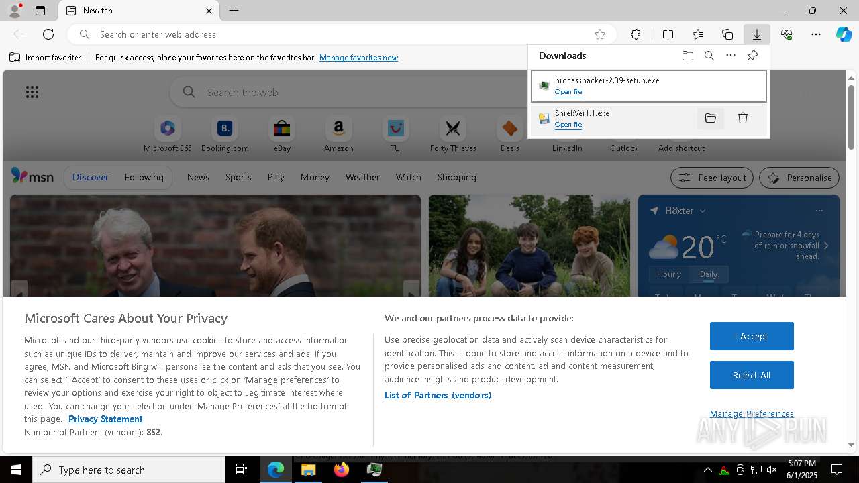Open Booking.com shortcut
This screenshot has width=859, height=483.
[225, 135]
